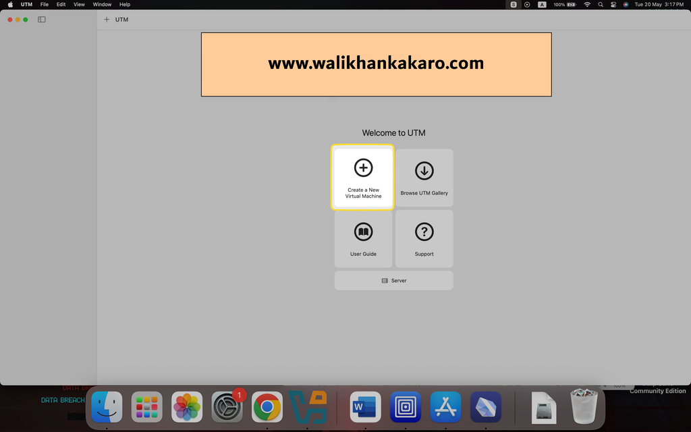Open Finder from the Dock
This screenshot has width=691, height=432.
pos(107,407)
